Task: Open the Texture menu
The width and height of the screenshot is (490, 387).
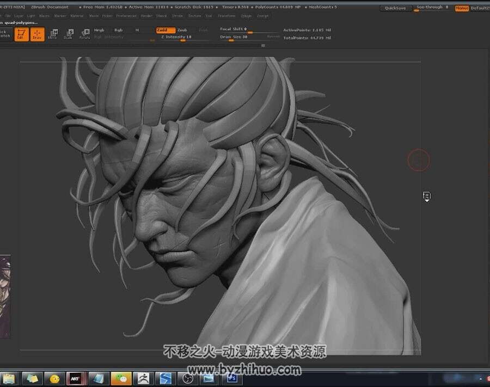Action: 194,16
